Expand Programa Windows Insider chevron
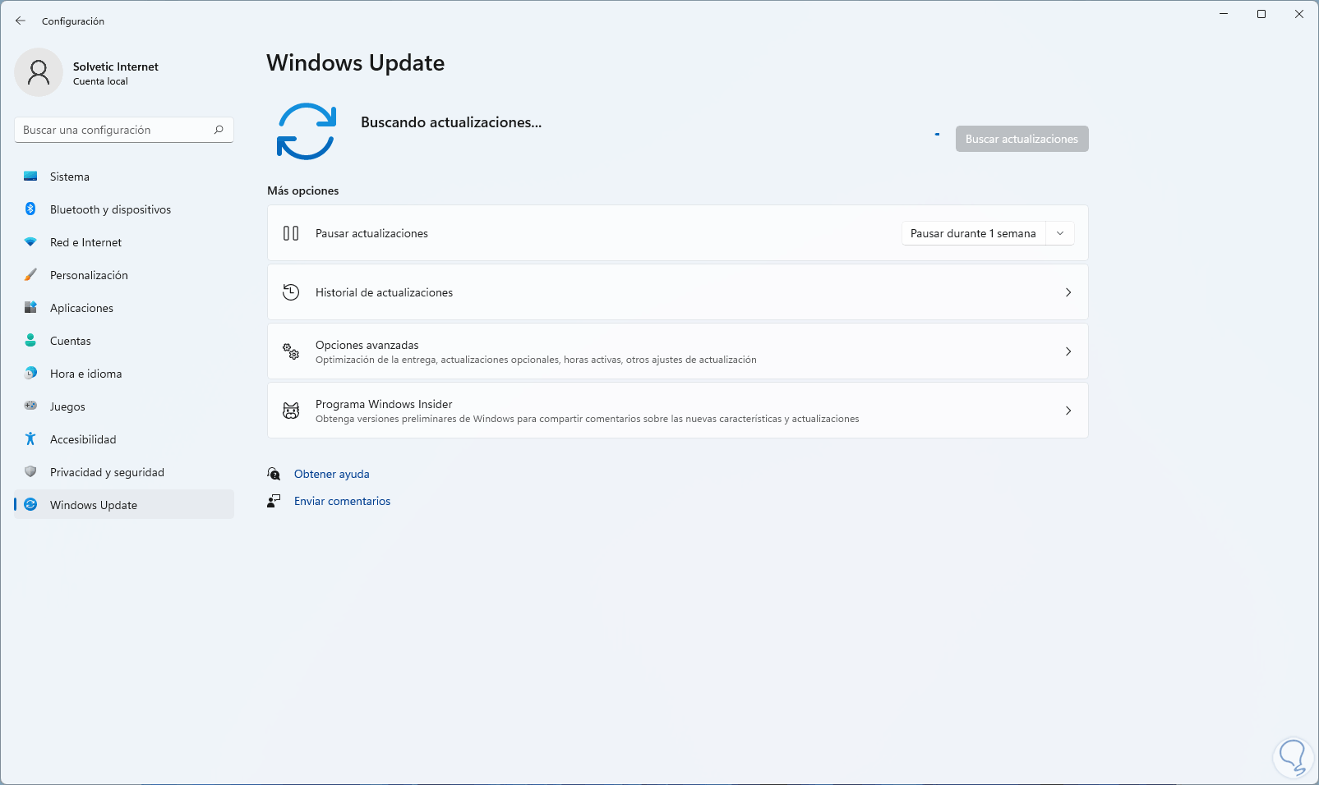Screen dimensions: 1319x785 tap(1068, 411)
